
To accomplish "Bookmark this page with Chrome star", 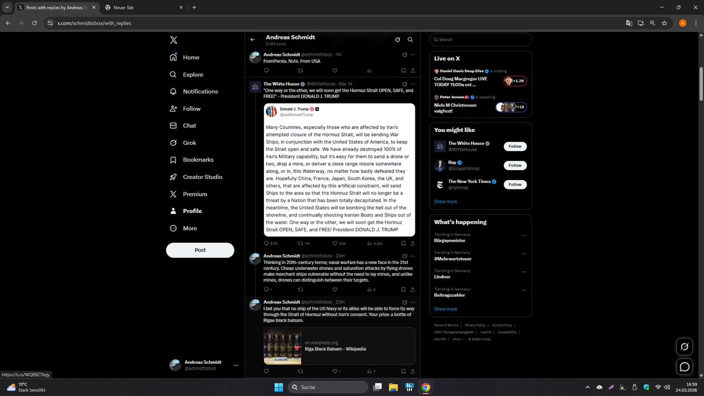I will [664, 23].
